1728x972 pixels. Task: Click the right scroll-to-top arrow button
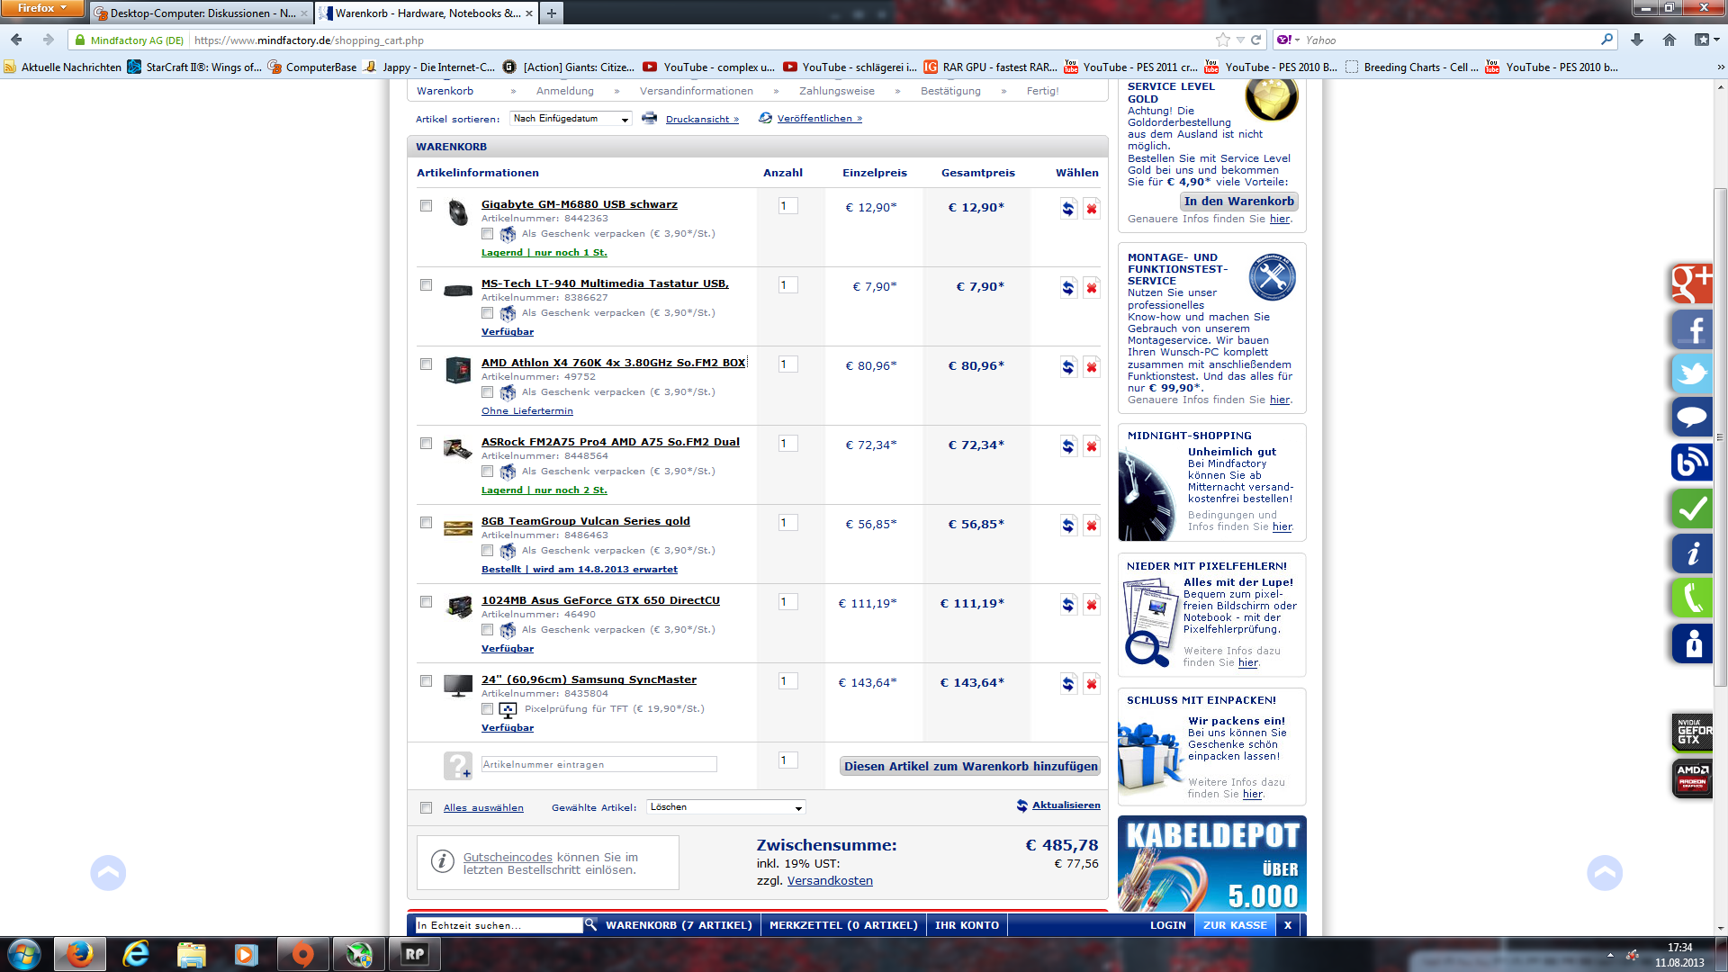click(x=1605, y=872)
